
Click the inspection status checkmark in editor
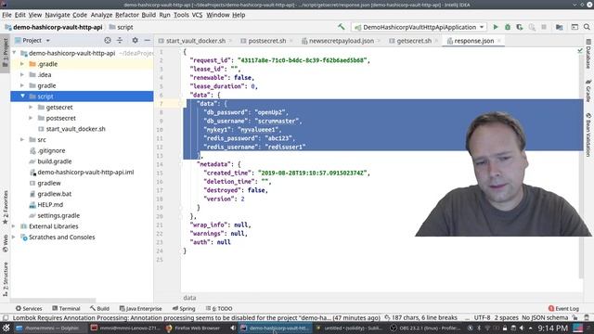pyautogui.click(x=580, y=50)
